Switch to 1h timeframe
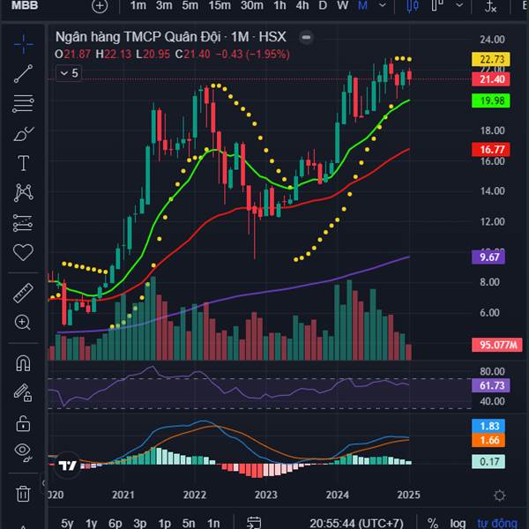Image resolution: width=529 pixels, height=529 pixels. (279, 5)
